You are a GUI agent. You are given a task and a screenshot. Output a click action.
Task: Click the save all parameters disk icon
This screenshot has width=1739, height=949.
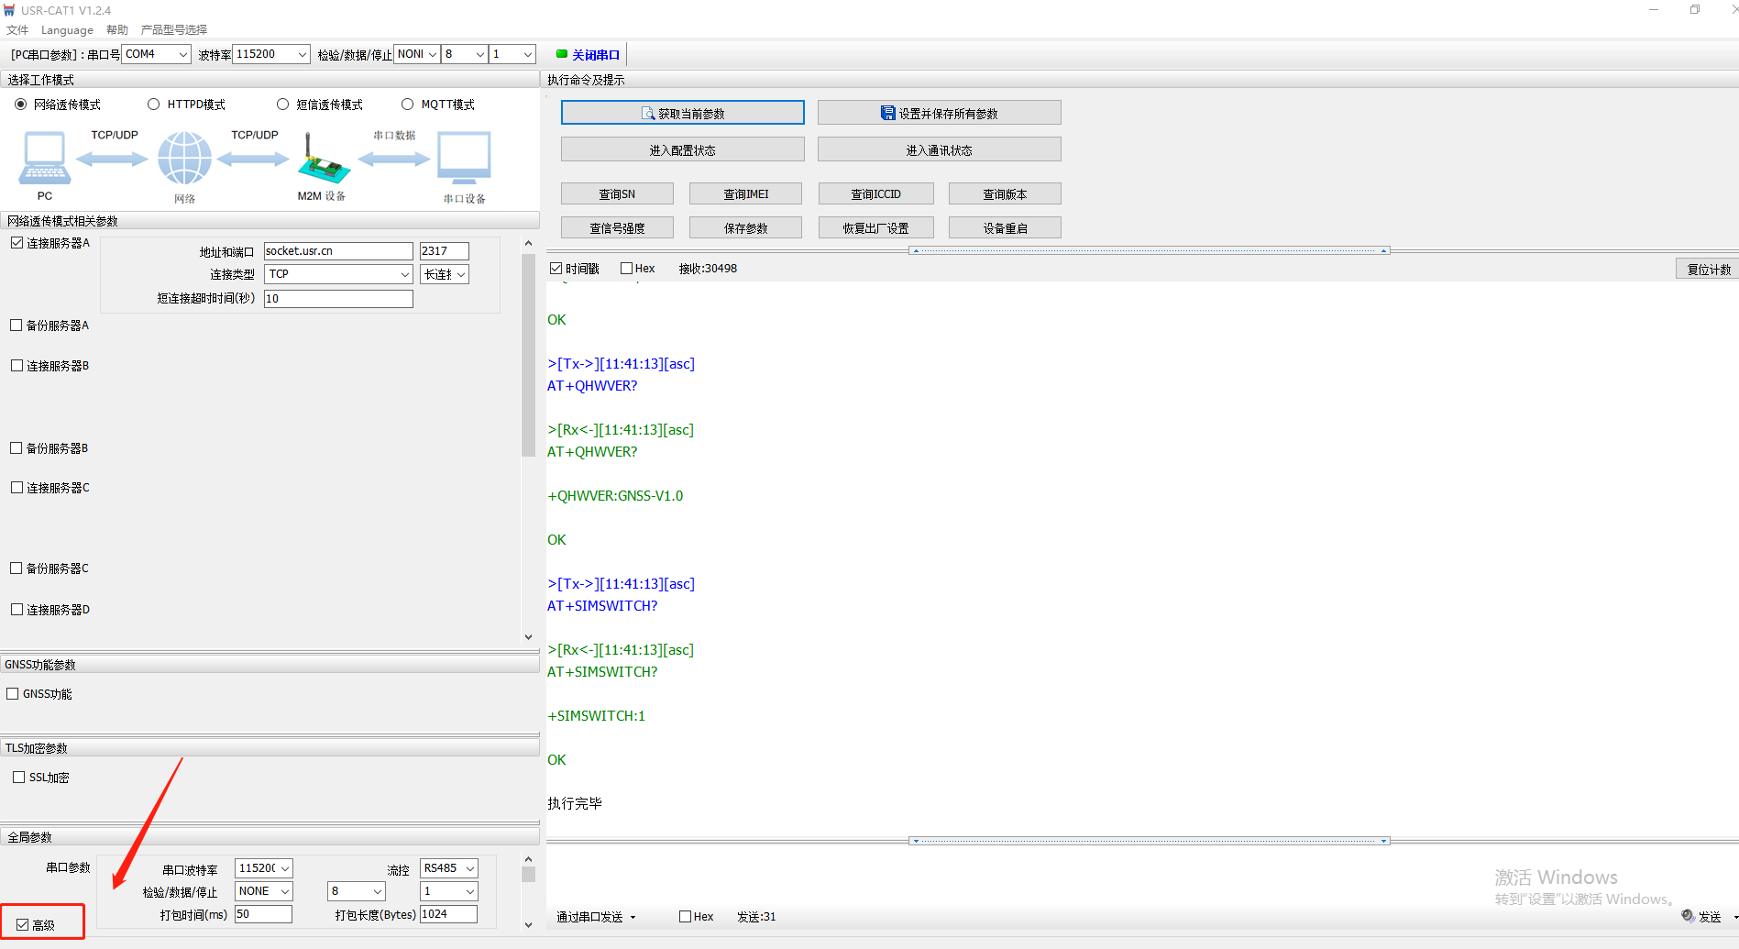[887, 113]
